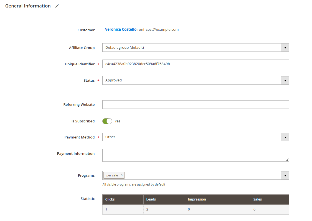Select the 'per sale' tag label
This screenshot has height=221, width=312.
pos(112,175)
